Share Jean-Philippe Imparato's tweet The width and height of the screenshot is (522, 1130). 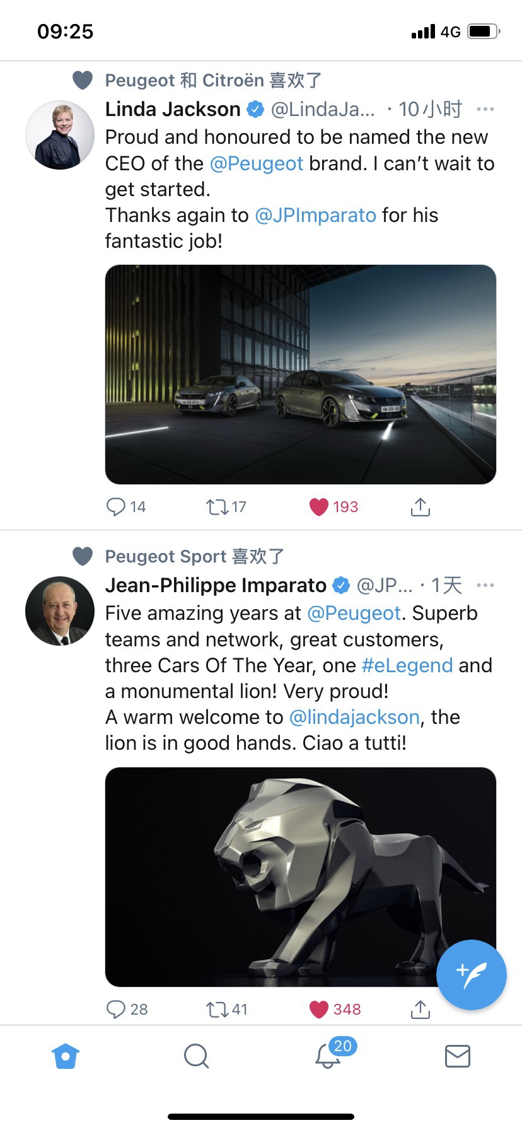pyautogui.click(x=420, y=1010)
